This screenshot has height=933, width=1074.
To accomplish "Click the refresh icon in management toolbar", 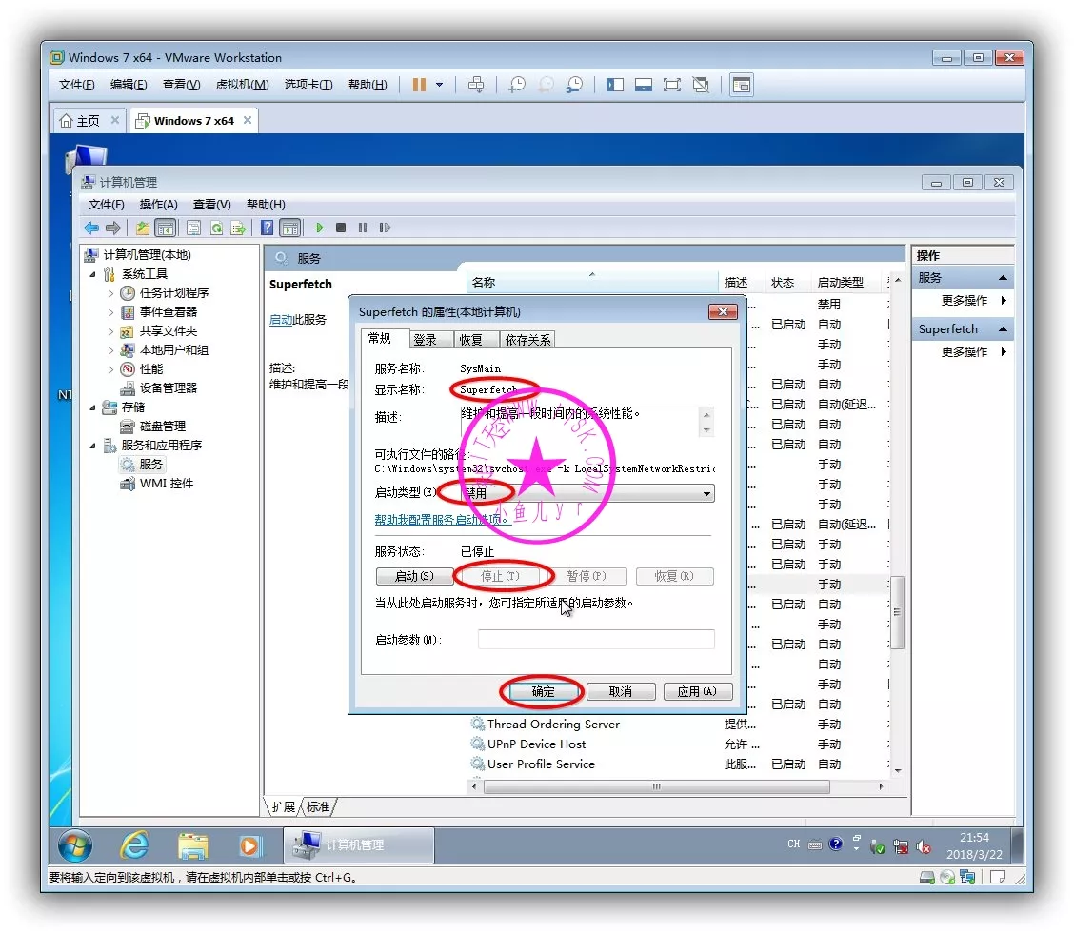I will click(216, 228).
